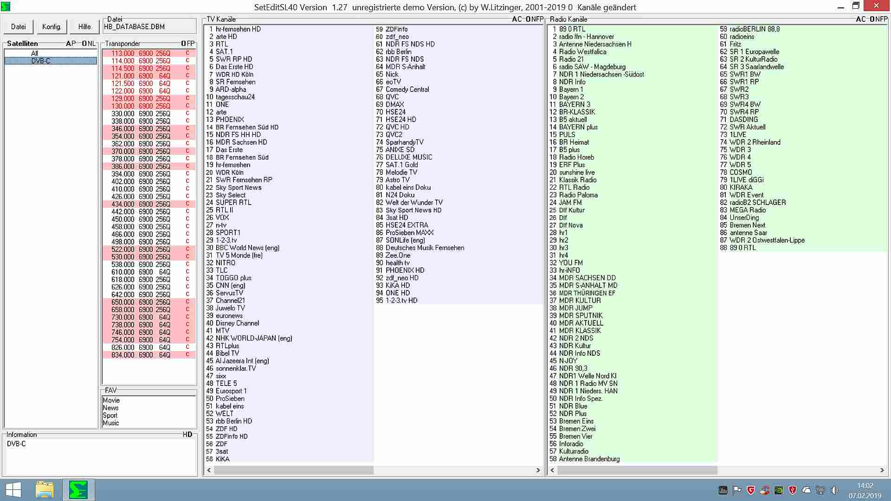Click the OneDrive cloud tray icon
891x501 pixels.
[807, 490]
